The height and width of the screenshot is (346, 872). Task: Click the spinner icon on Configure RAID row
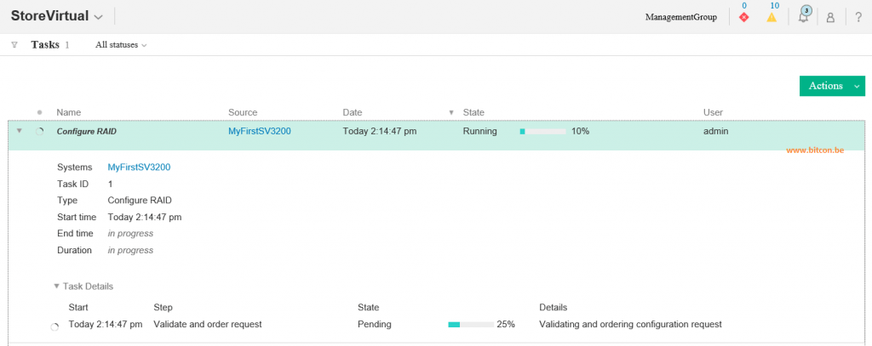(x=39, y=132)
